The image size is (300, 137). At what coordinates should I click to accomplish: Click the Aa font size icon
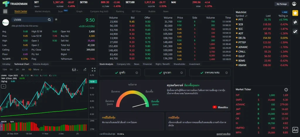click(x=295, y=130)
